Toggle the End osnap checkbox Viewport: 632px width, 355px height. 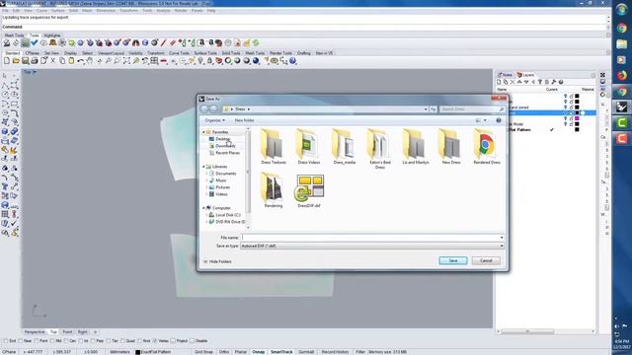(x=5, y=341)
